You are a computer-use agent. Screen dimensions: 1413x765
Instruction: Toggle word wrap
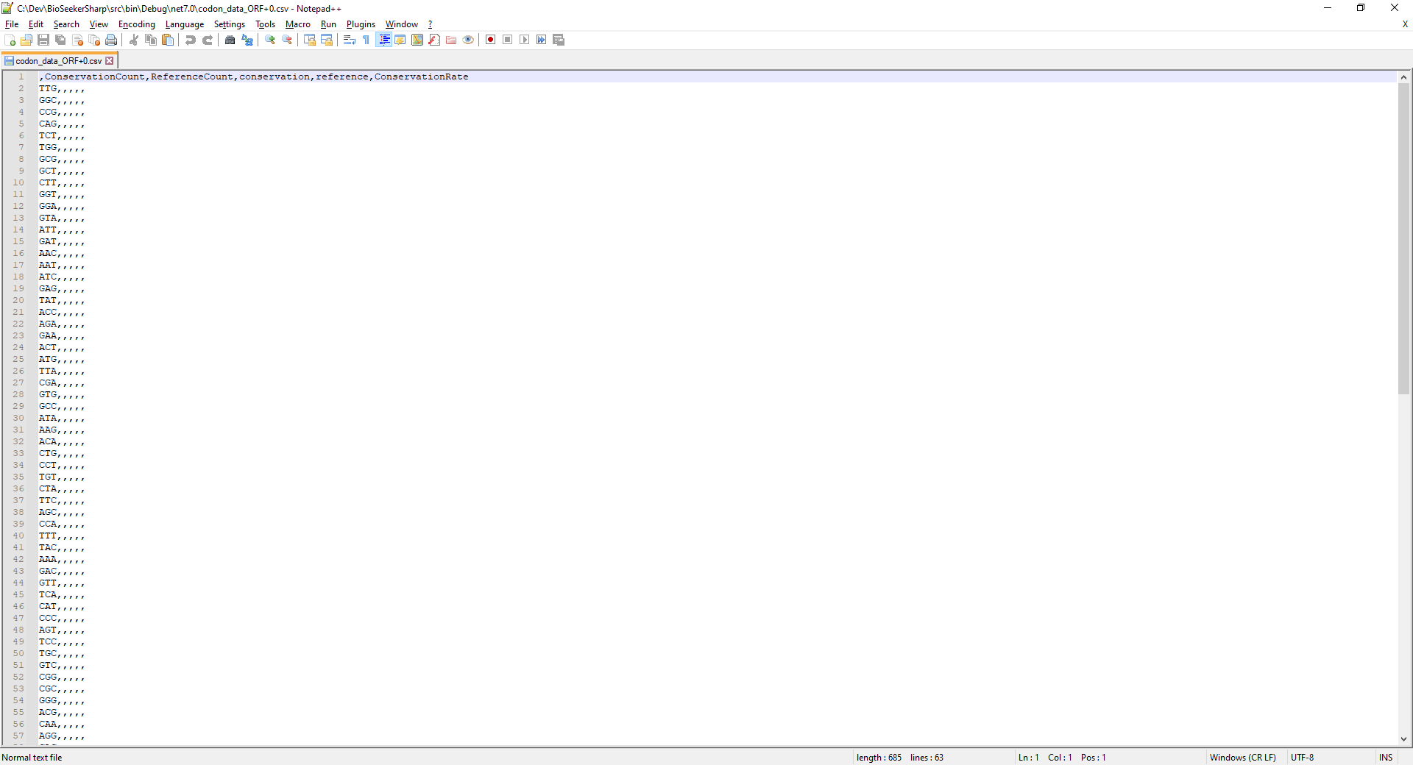[x=349, y=40]
